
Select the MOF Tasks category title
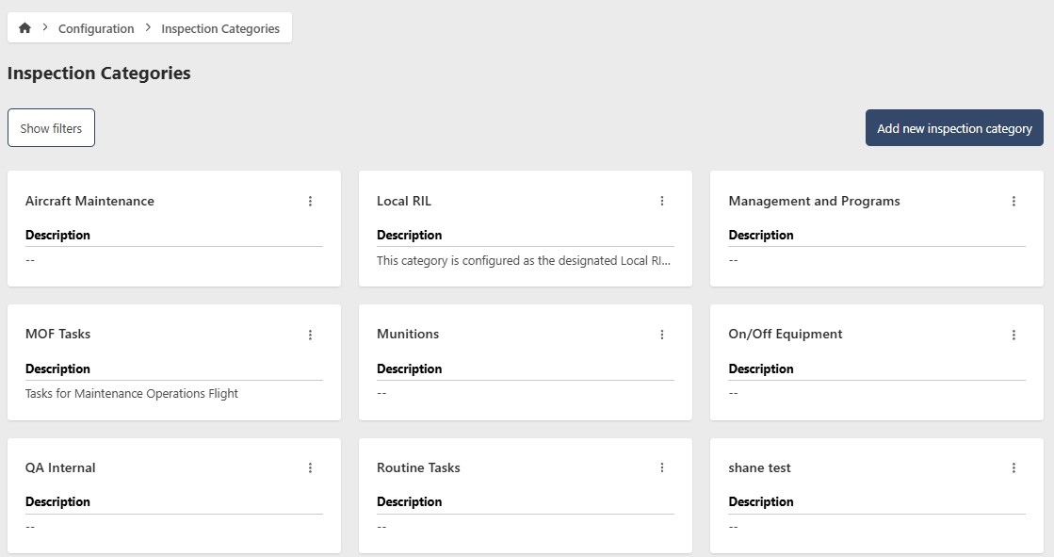pos(58,334)
